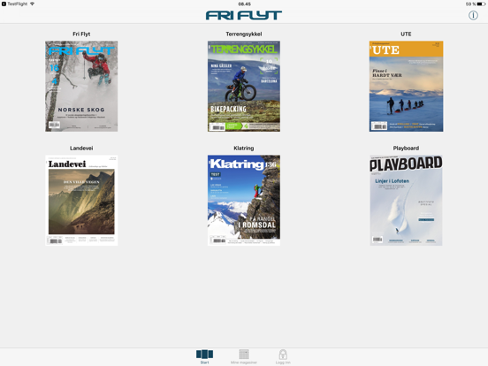Open the Playboard magazine cover

click(x=406, y=201)
